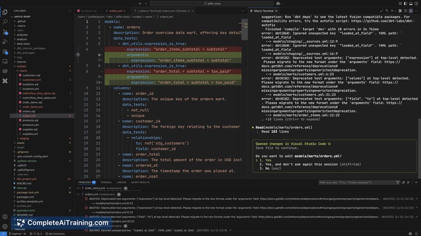421x236 pixels.
Task: Click the collapse all icon in Problems panel
Action: coord(403,182)
